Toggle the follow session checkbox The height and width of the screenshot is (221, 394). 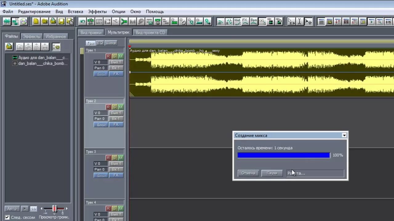click(7, 217)
